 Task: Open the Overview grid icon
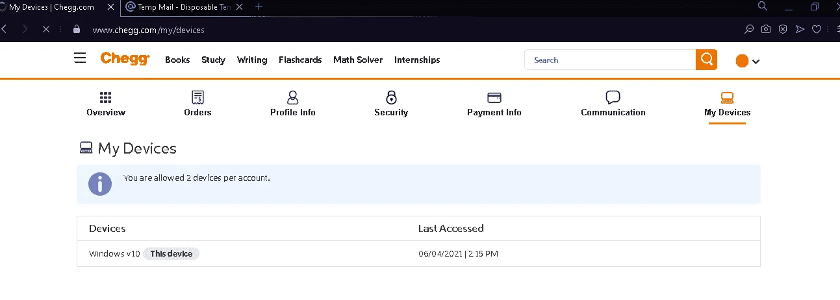pyautogui.click(x=105, y=98)
